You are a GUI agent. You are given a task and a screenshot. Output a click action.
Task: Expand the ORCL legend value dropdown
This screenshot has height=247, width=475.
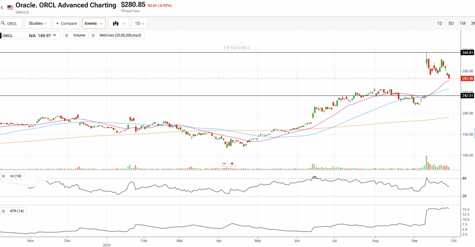(55, 35)
